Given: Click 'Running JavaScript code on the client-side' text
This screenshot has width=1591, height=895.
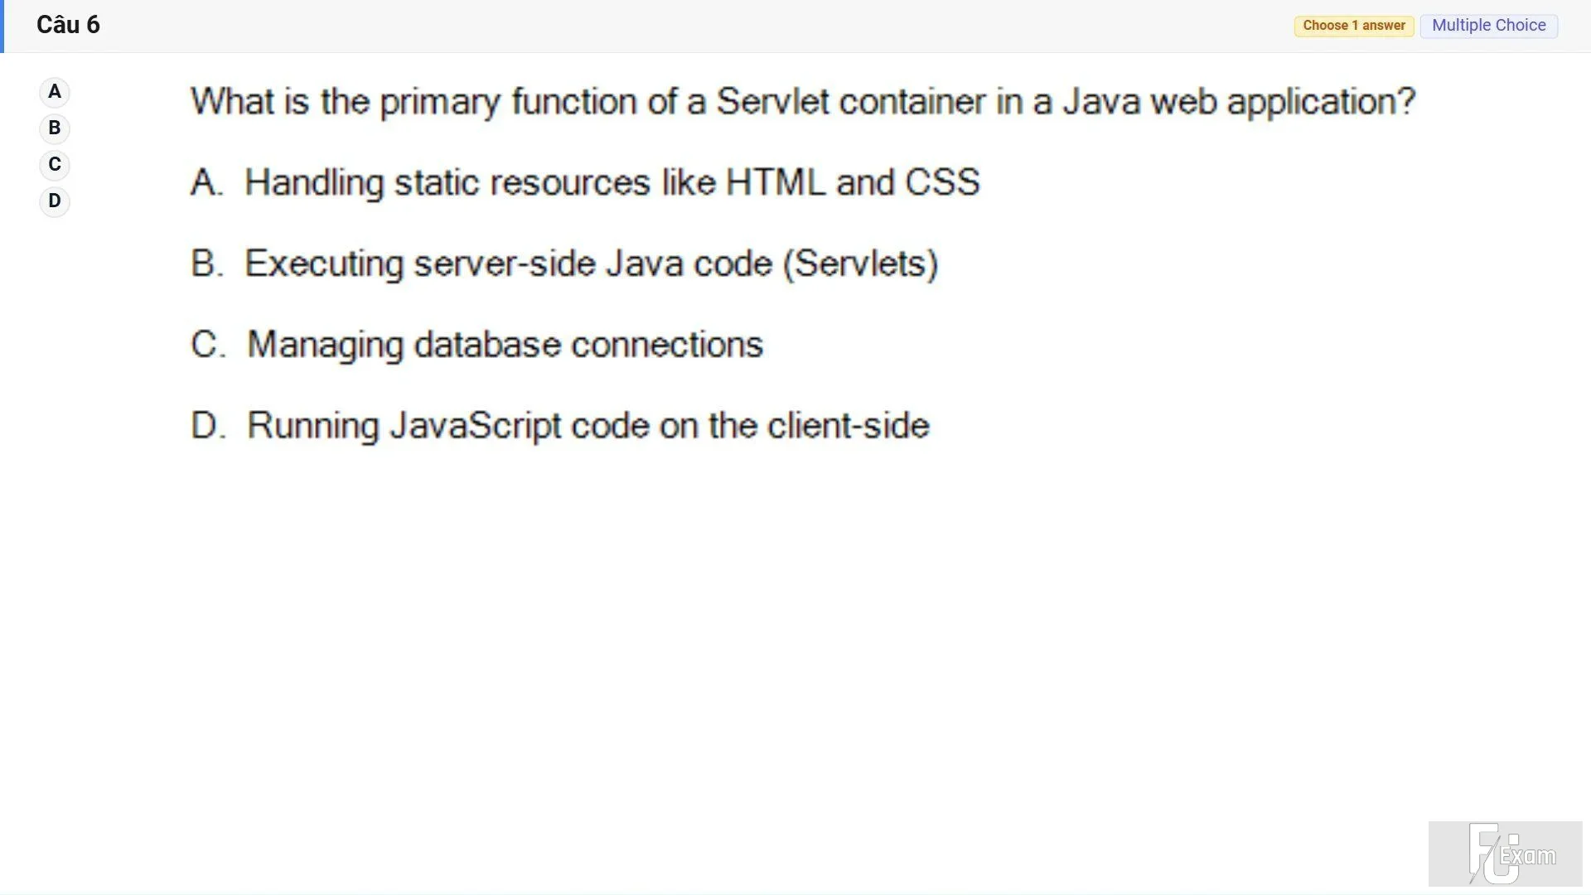Looking at the screenshot, I should [588, 426].
